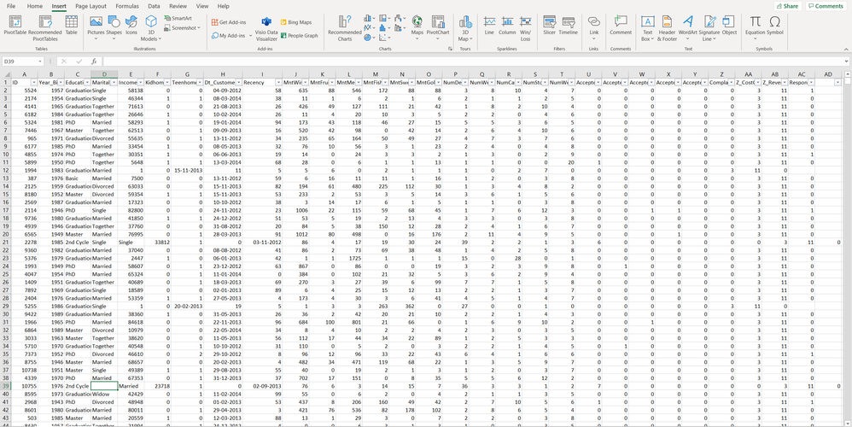Click Get Add-ins
This screenshot has width=852, height=427.
pyautogui.click(x=229, y=22)
